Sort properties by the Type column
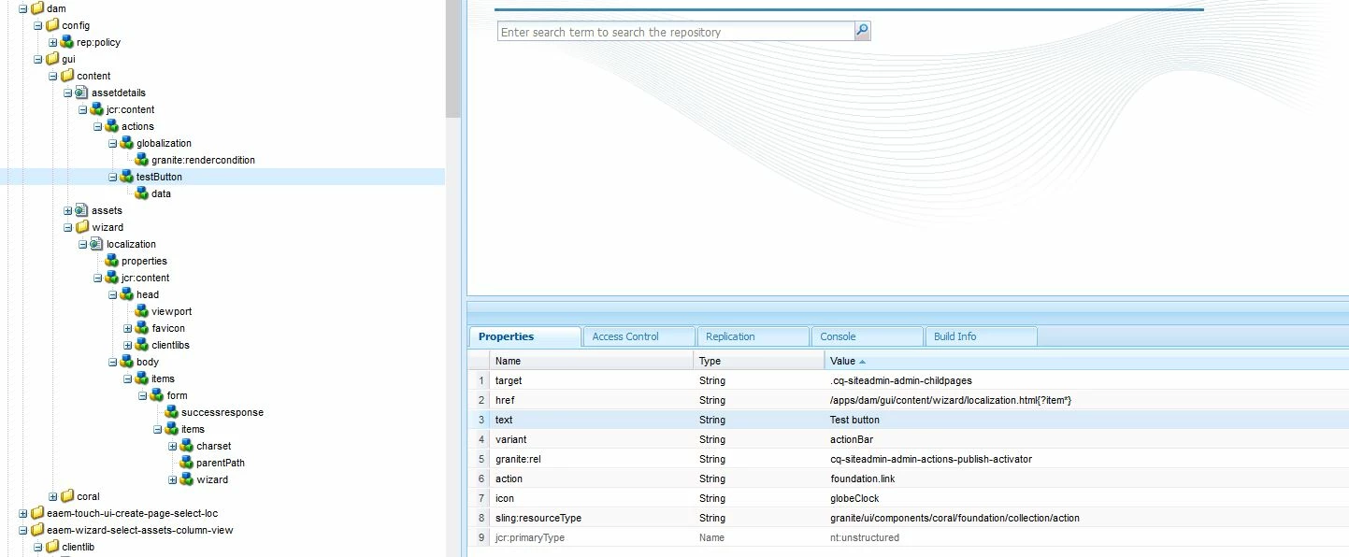 (759, 361)
